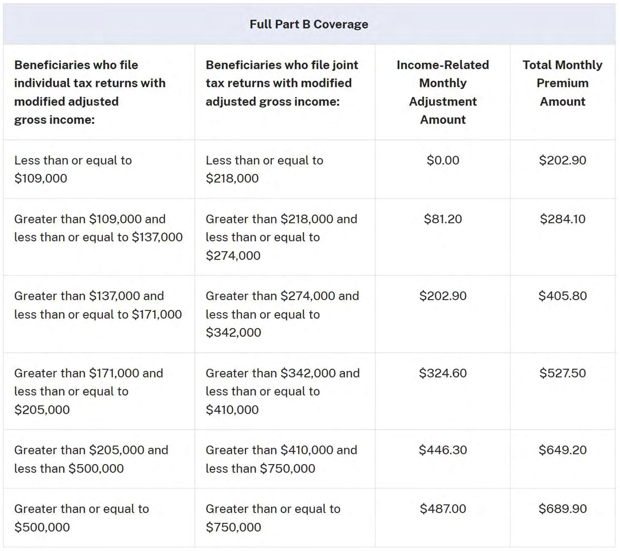
Task: Click the individual income above $137,000 row cell
Action: tap(98, 305)
